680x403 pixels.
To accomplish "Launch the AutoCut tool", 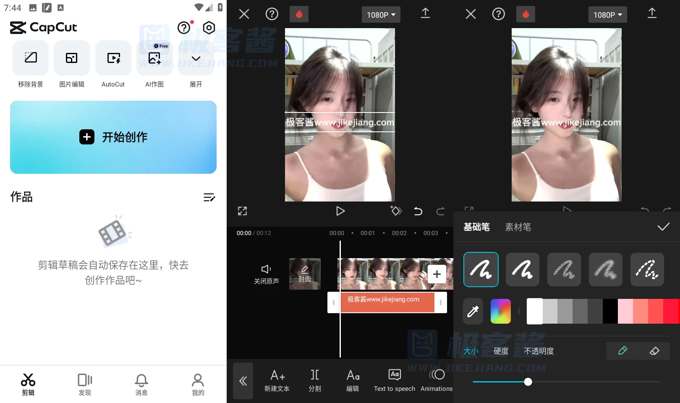I will click(x=113, y=64).
